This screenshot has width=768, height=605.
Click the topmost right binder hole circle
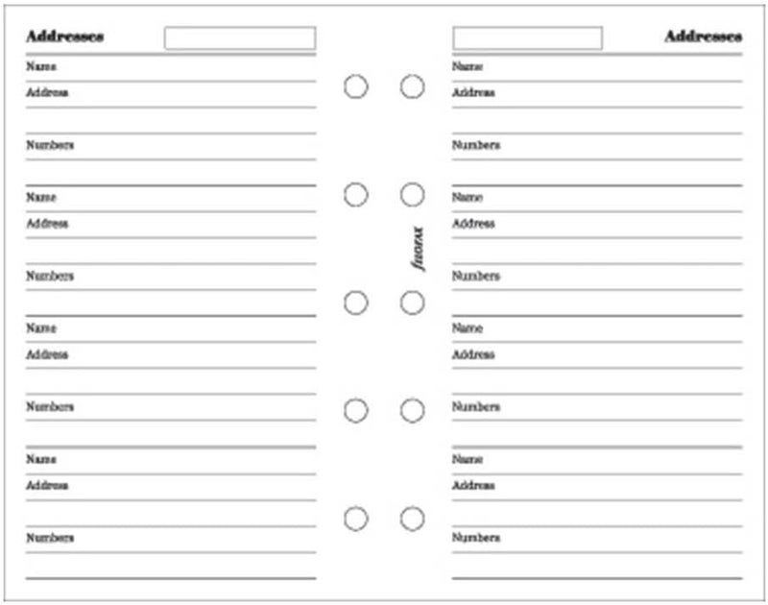(413, 86)
